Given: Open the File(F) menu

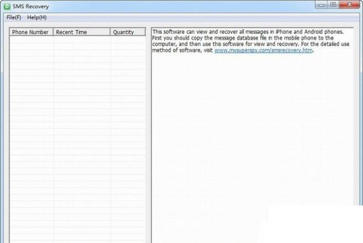Looking at the screenshot, I should 14,17.
